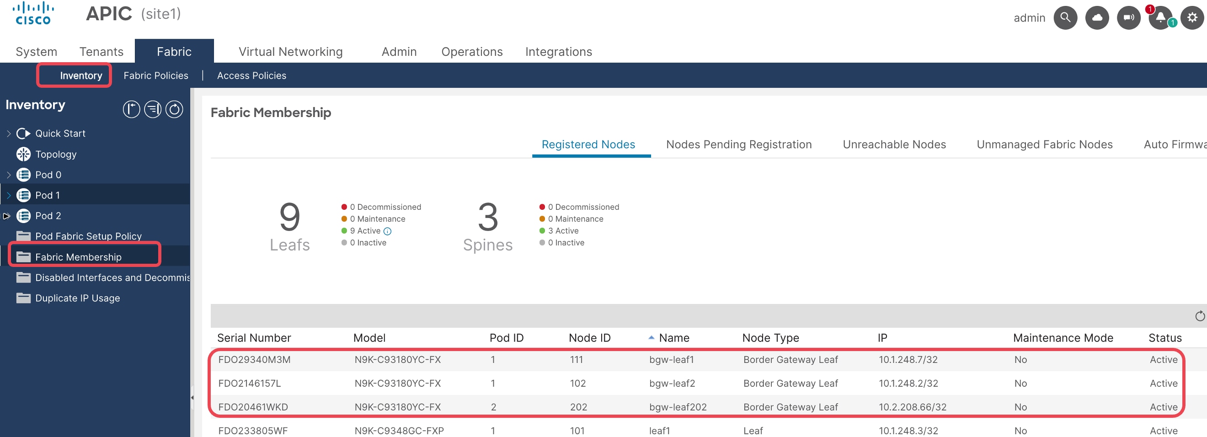Click the Duplicate IP Usage folder icon
This screenshot has width=1207, height=437.
coord(23,298)
